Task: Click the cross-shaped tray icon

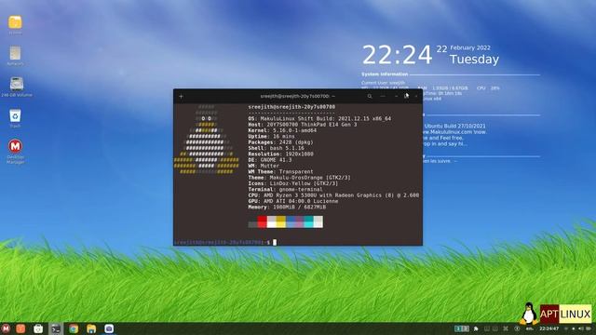Action: [506, 328]
